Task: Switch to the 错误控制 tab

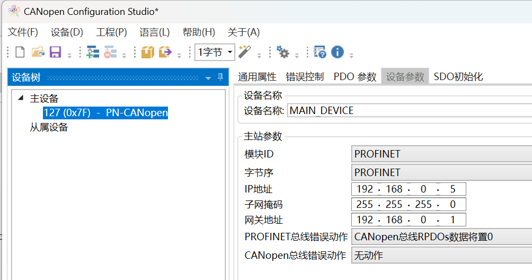Action: point(305,77)
